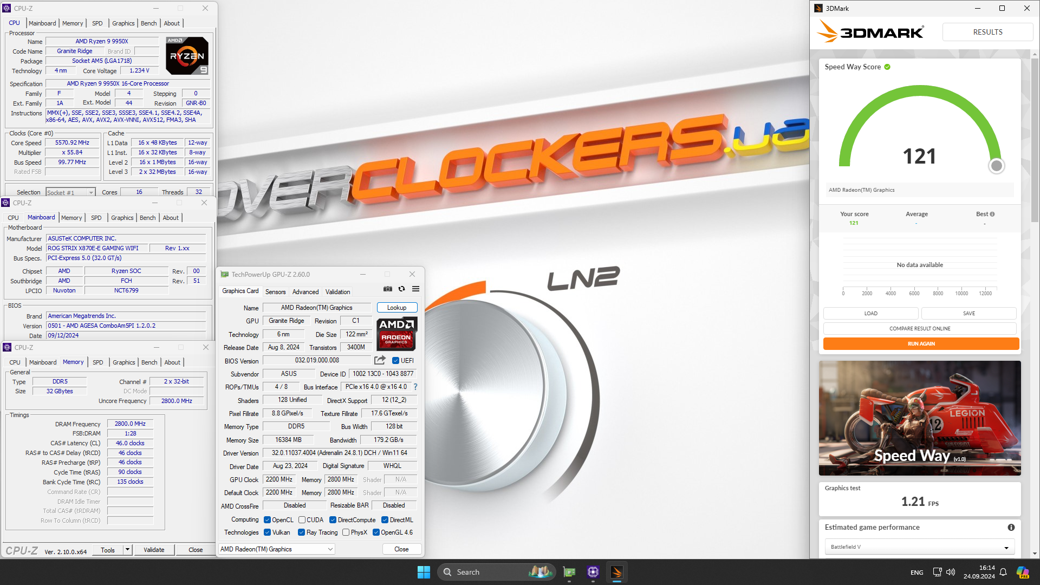Click Run Again in 3DMark

[920, 343]
